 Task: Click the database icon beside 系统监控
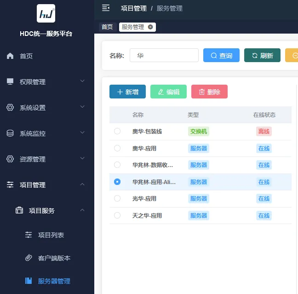10,133
